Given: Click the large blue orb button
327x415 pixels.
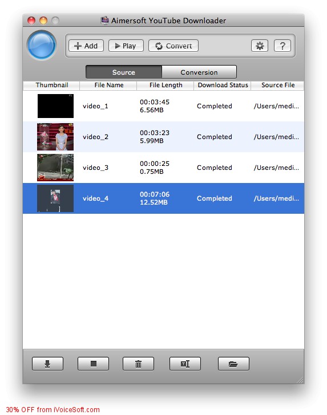Looking at the screenshot, I should coord(42,45).
